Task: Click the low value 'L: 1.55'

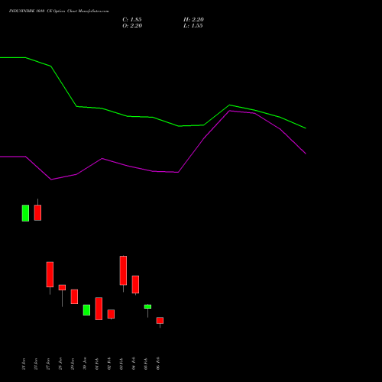Action: point(193,26)
